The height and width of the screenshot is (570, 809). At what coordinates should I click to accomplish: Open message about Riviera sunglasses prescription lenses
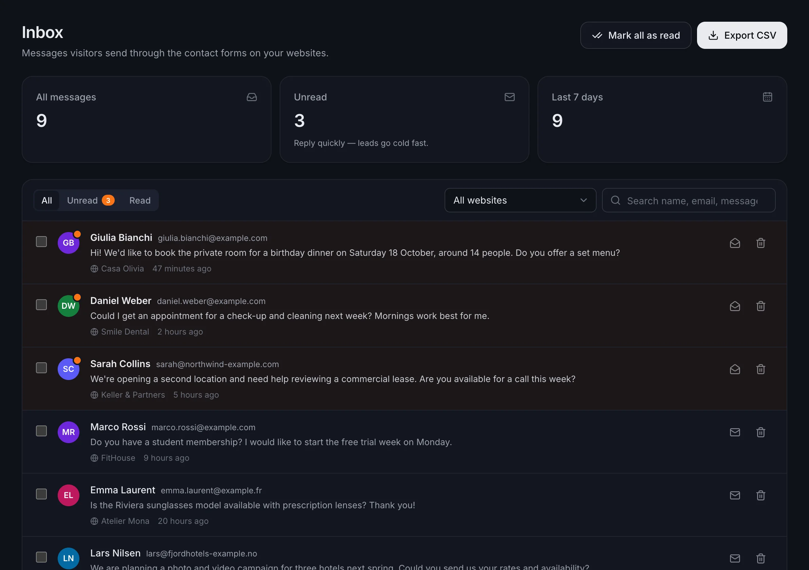(x=252, y=505)
